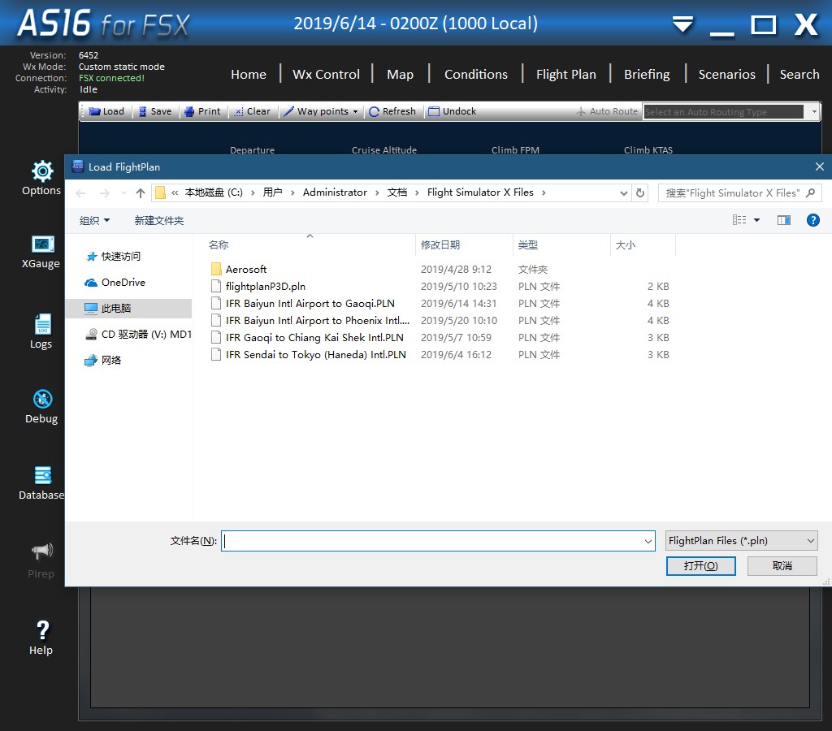Click the Load flight plan toolbar button
The height and width of the screenshot is (731, 832).
[106, 111]
